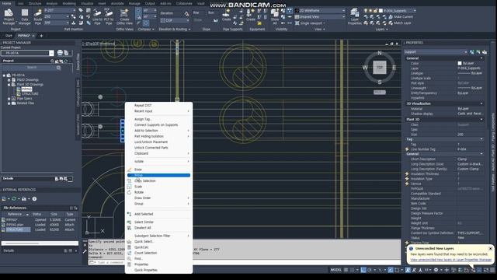Image resolution: width=497 pixels, height=280 pixels.
Task: Select PIPING drawing in project tree
Action: coord(26,89)
